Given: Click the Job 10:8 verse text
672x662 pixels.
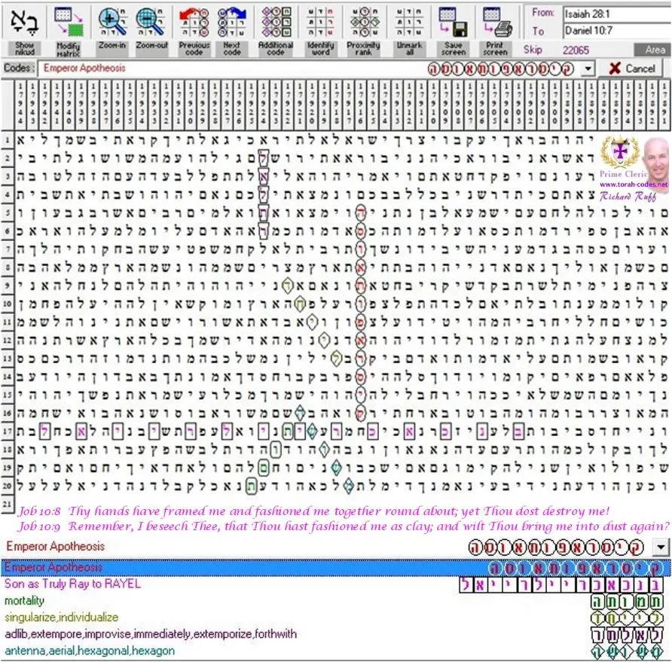Looking at the screenshot, I should (313, 511).
